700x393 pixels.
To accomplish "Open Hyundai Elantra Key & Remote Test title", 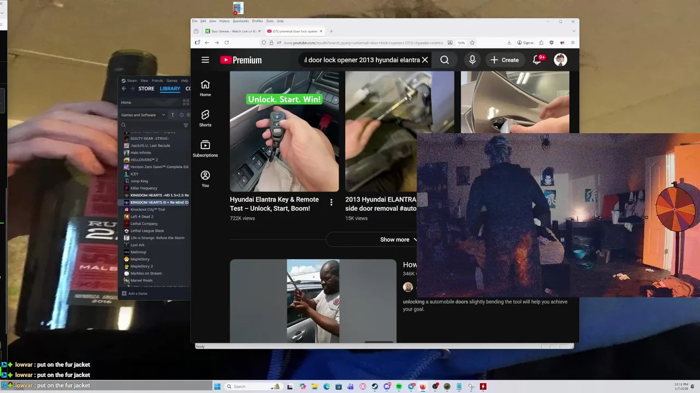I will (275, 204).
